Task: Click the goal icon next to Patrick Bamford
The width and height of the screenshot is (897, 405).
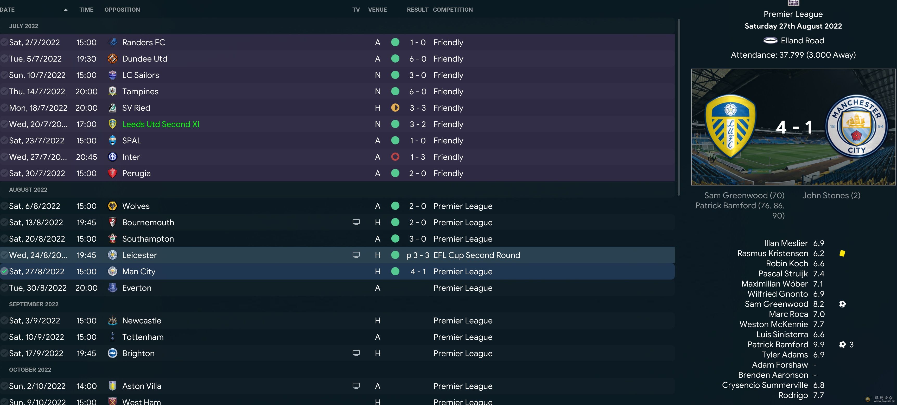Action: 842,344
